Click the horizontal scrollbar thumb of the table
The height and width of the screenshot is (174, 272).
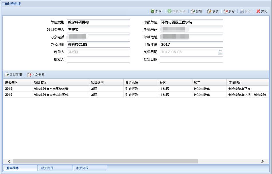point(105,161)
